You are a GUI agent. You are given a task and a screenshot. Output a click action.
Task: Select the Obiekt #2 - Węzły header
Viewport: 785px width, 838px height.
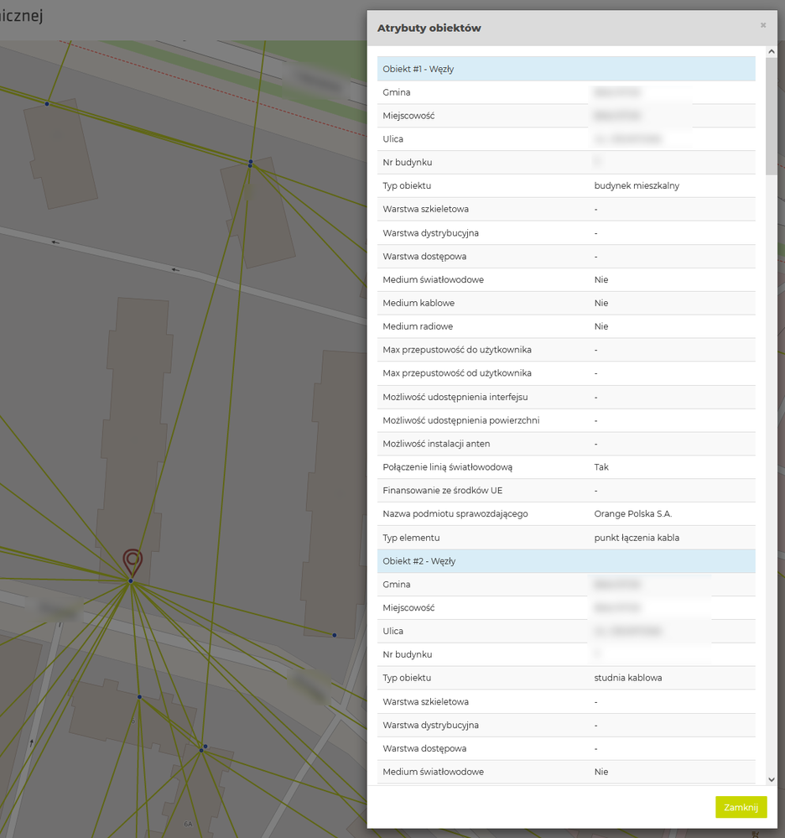coord(566,561)
